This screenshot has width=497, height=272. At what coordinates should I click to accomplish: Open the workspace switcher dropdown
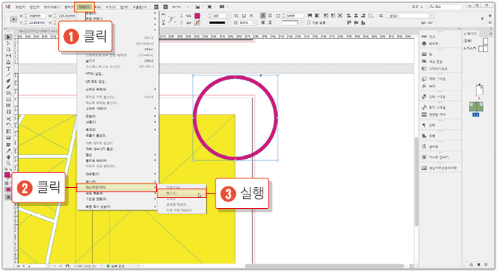pos(417,7)
